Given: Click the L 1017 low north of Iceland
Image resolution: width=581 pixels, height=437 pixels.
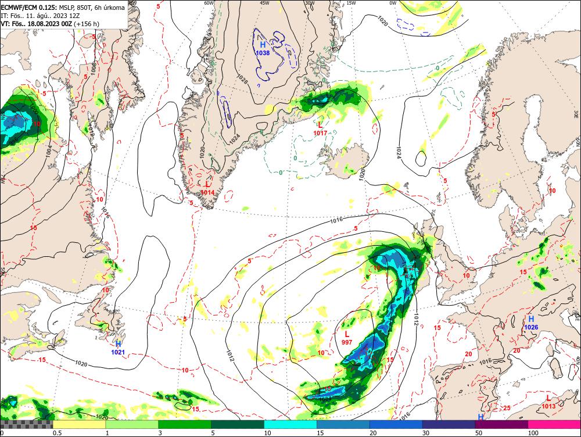Looking at the screenshot, I should click(x=320, y=128).
